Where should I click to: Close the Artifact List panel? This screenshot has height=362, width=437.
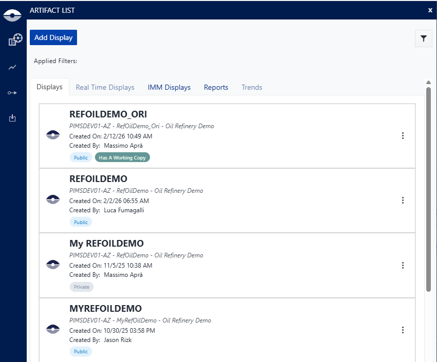coord(430,10)
